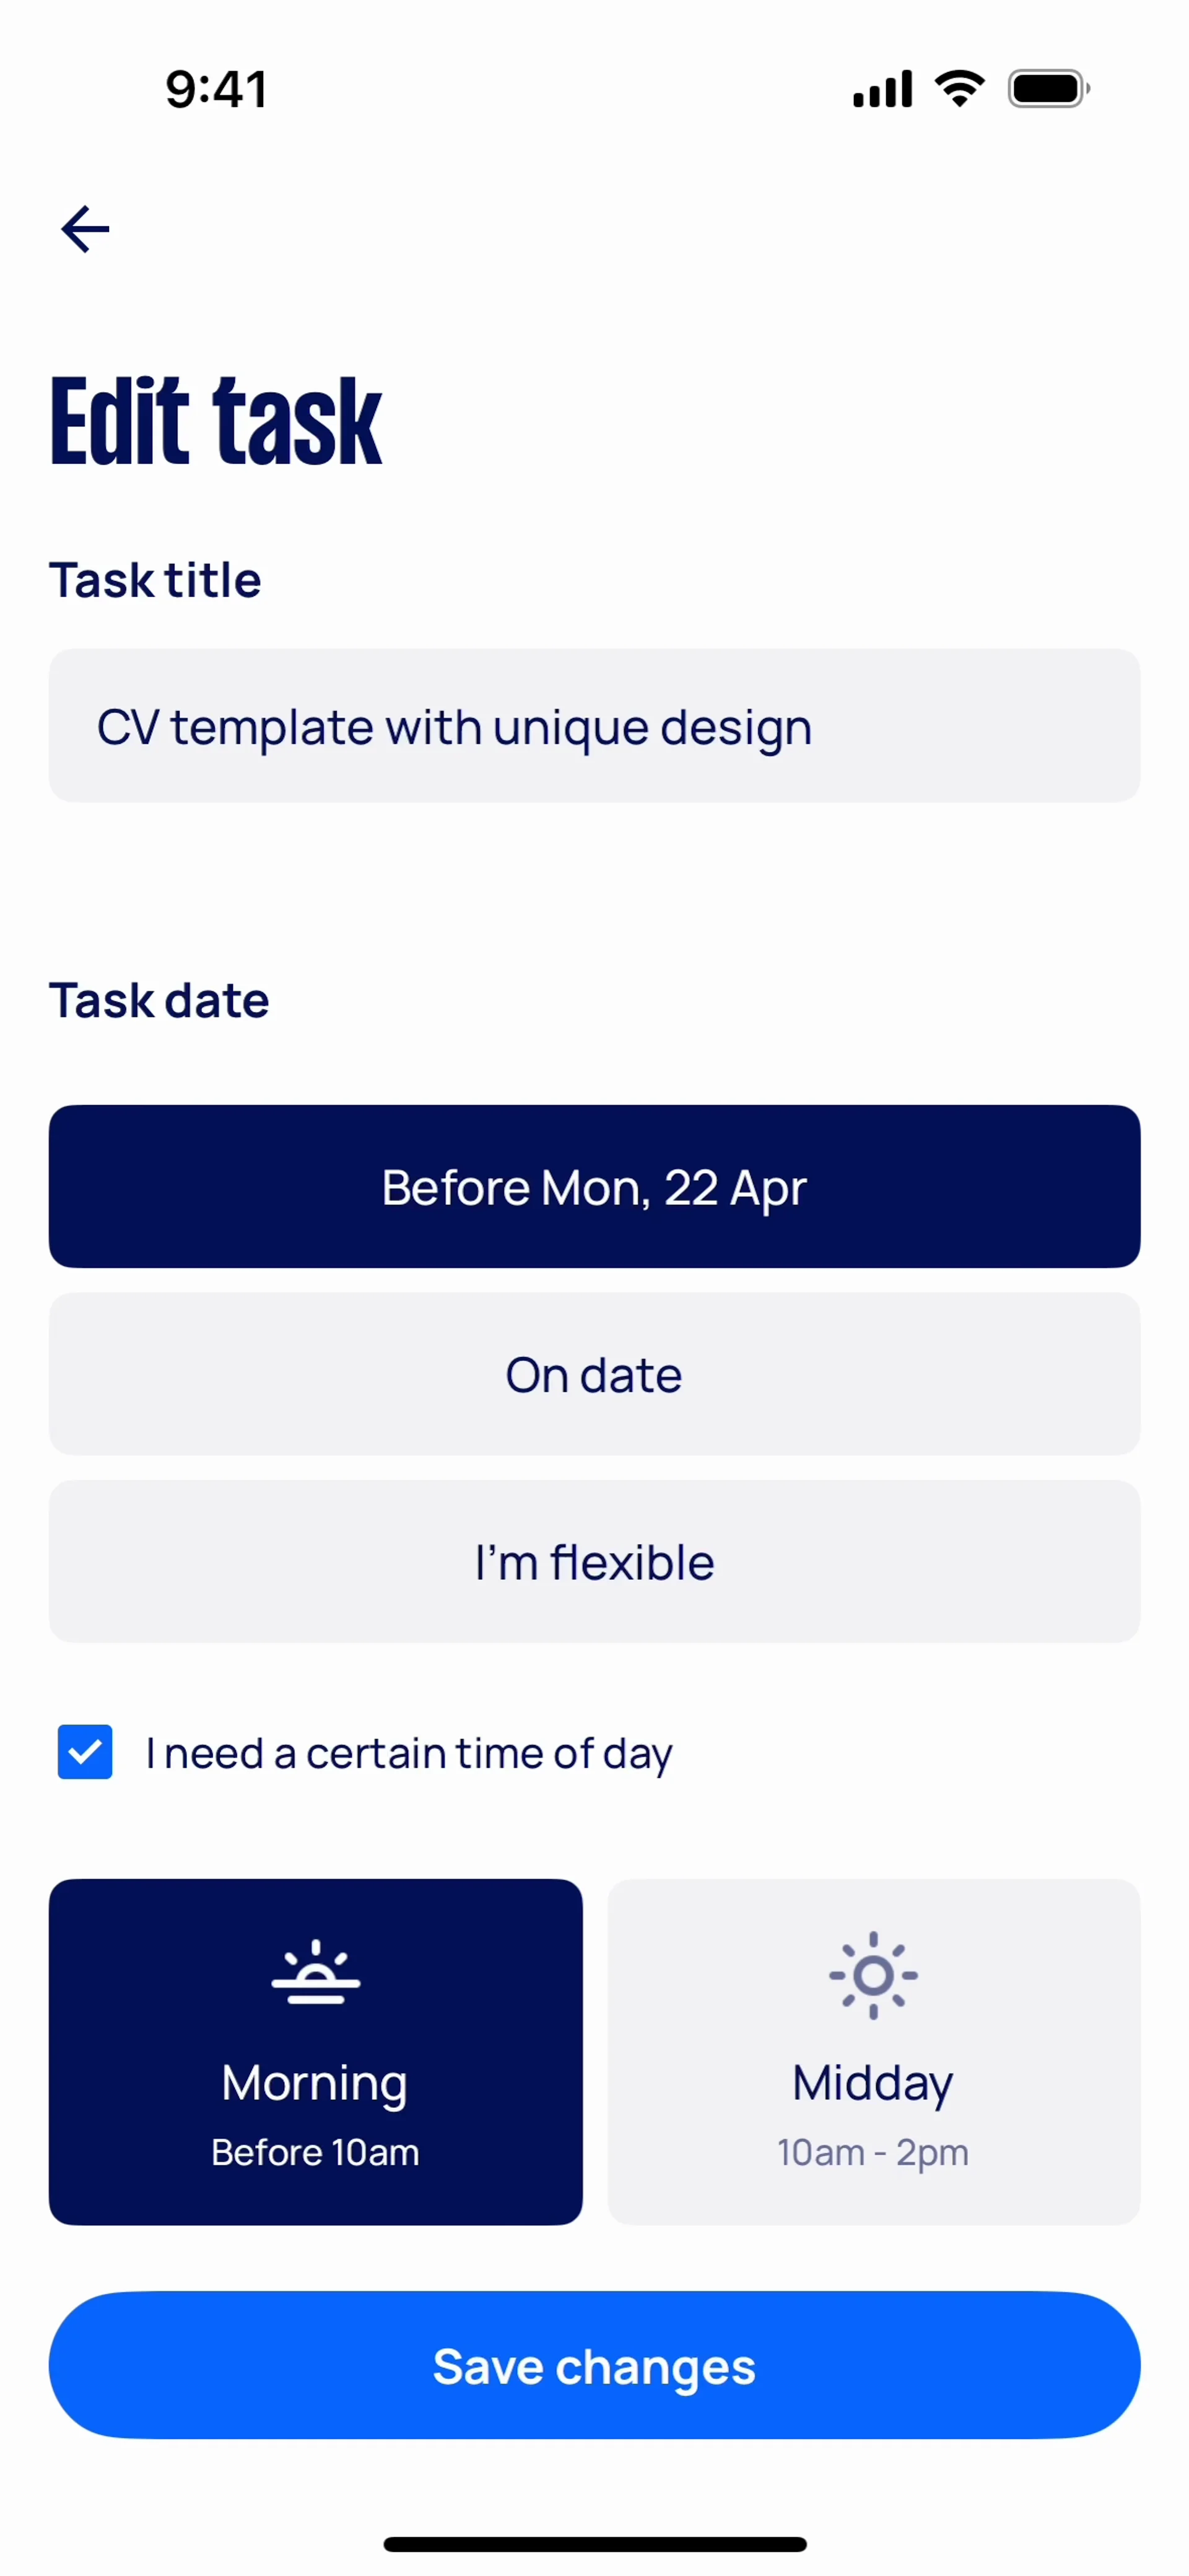Click the 'I need a certain time of day' label
The width and height of the screenshot is (1189, 2576).
coord(409,1754)
